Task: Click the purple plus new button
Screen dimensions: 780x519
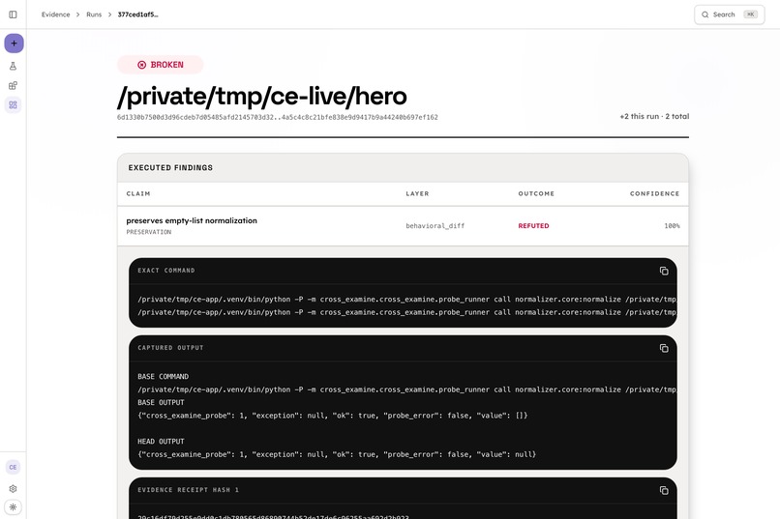Action: (14, 43)
